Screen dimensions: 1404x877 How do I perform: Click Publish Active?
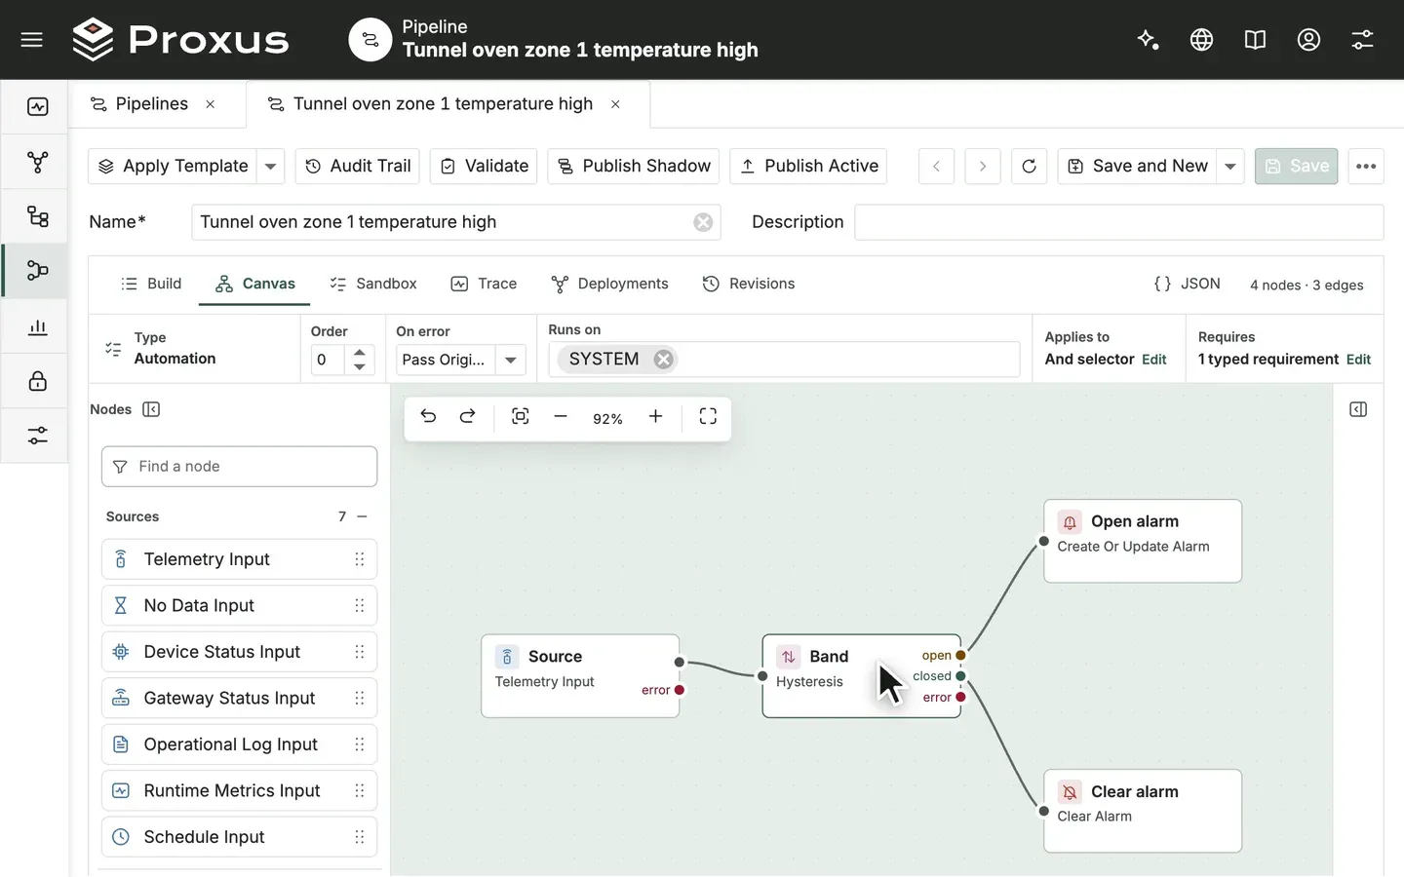pyautogui.click(x=809, y=167)
